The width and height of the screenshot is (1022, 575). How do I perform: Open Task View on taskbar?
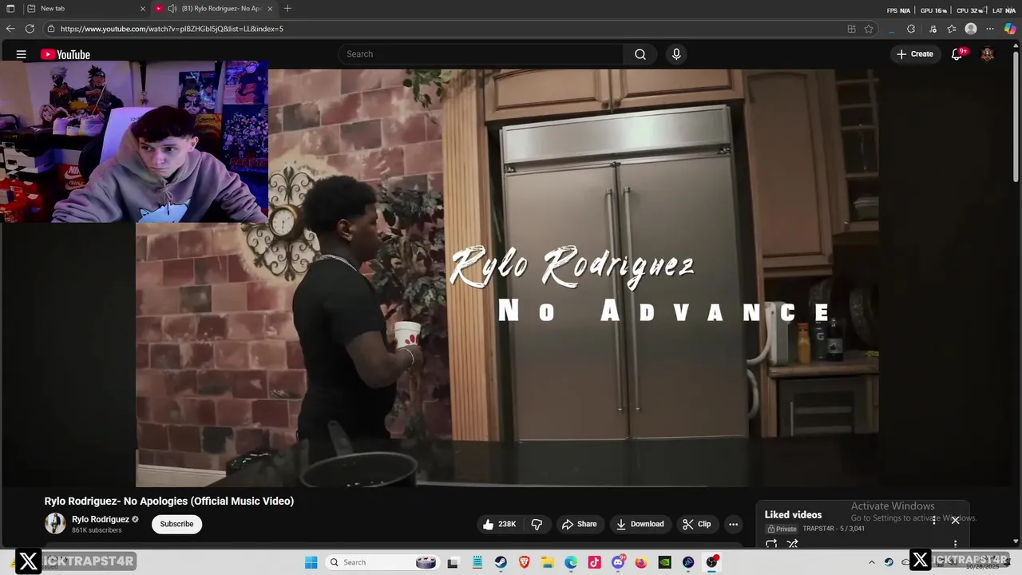tap(454, 562)
